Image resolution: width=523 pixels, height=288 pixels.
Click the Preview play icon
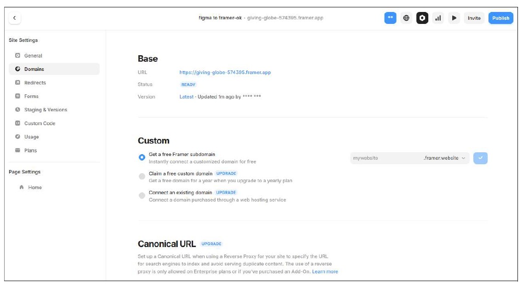coord(454,18)
